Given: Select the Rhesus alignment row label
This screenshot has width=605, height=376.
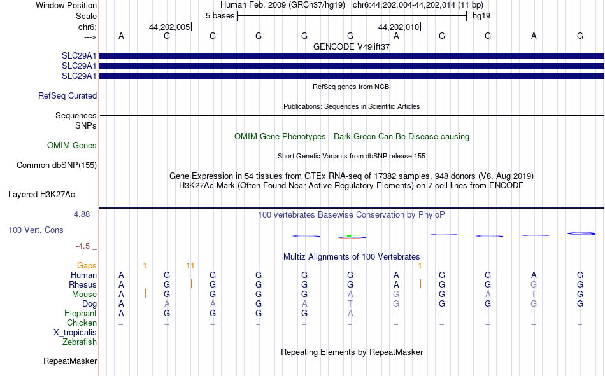Looking at the screenshot, I should tap(83, 284).
